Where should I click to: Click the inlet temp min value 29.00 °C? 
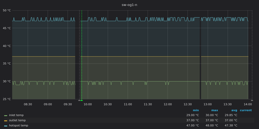pos(192,115)
